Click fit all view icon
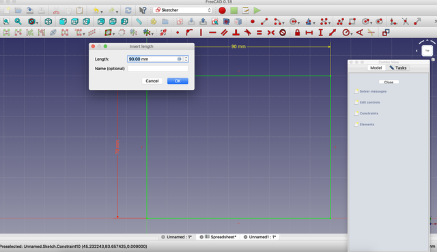Viewport: 437px width, 252px height. click(x=6, y=21)
